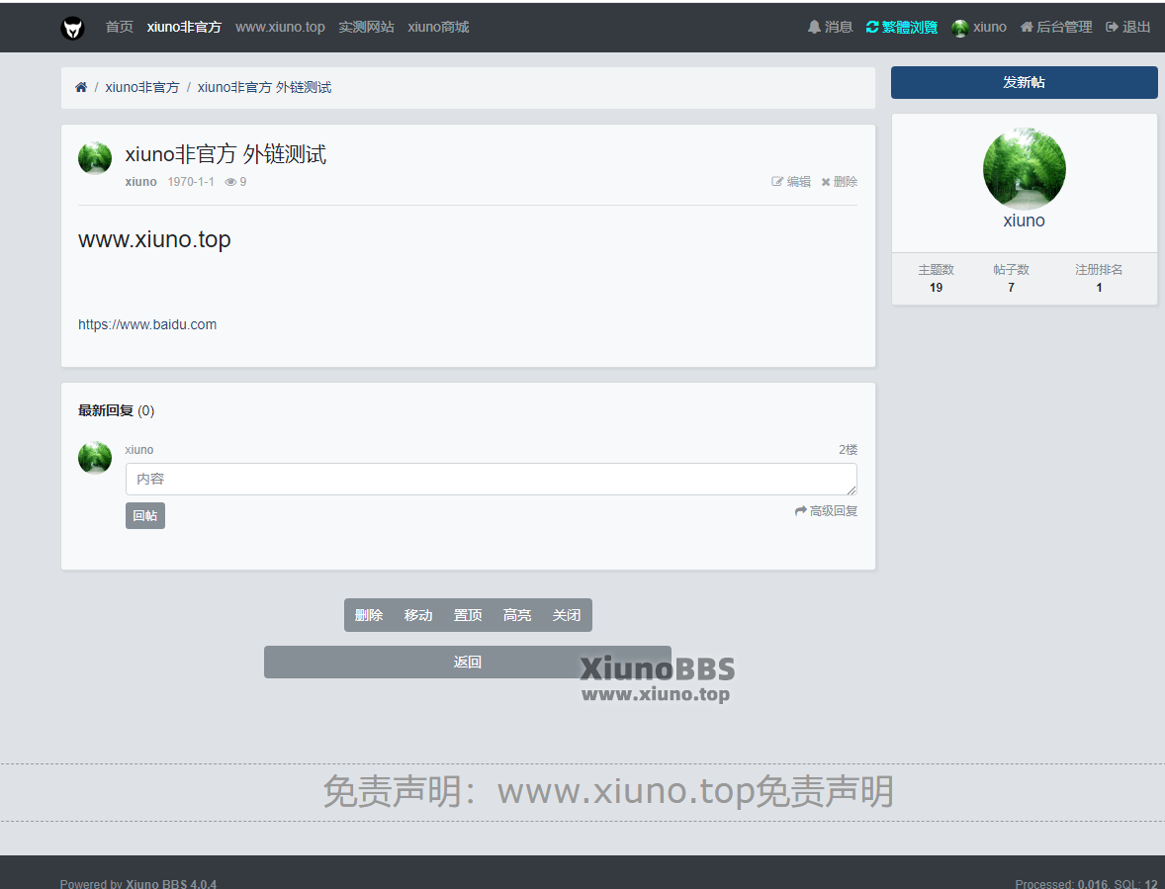
Task: Open 后台管理 admin panel
Action: click(1056, 28)
